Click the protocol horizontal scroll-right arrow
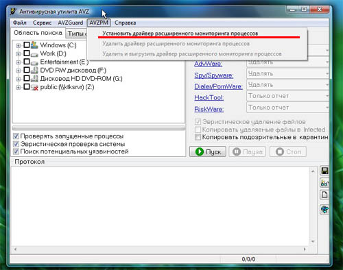Screen dimensions: 343x270 (x=305, y=249)
